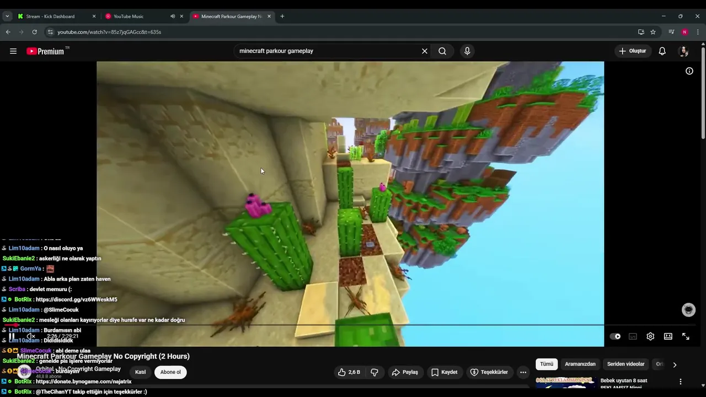Reload the current page
Viewport: 706px width, 397px height.
tap(34, 32)
